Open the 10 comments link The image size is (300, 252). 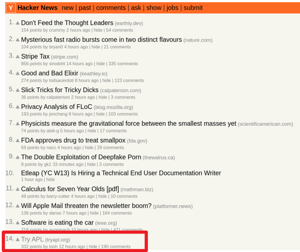[x=124, y=196]
